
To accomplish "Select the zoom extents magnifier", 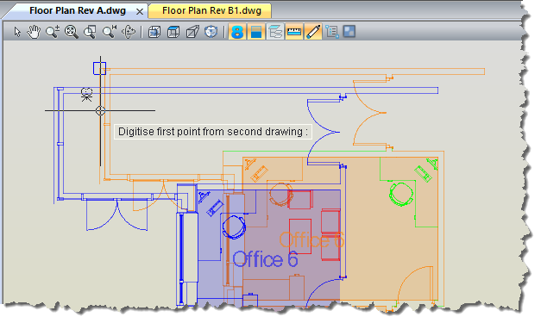I will (72, 32).
